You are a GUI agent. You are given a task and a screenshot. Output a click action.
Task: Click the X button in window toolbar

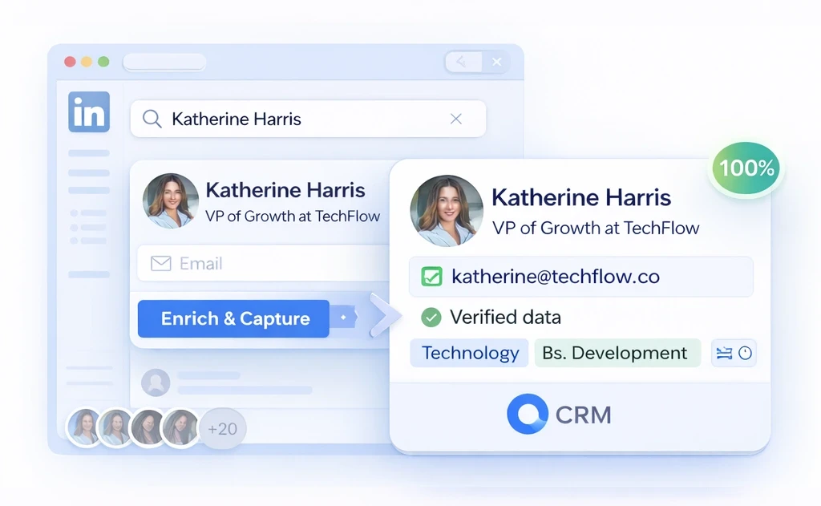497,63
